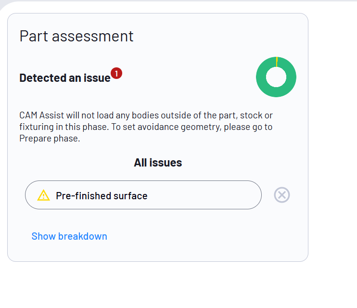
Task: Click the red issue count badge
Action: [x=116, y=73]
